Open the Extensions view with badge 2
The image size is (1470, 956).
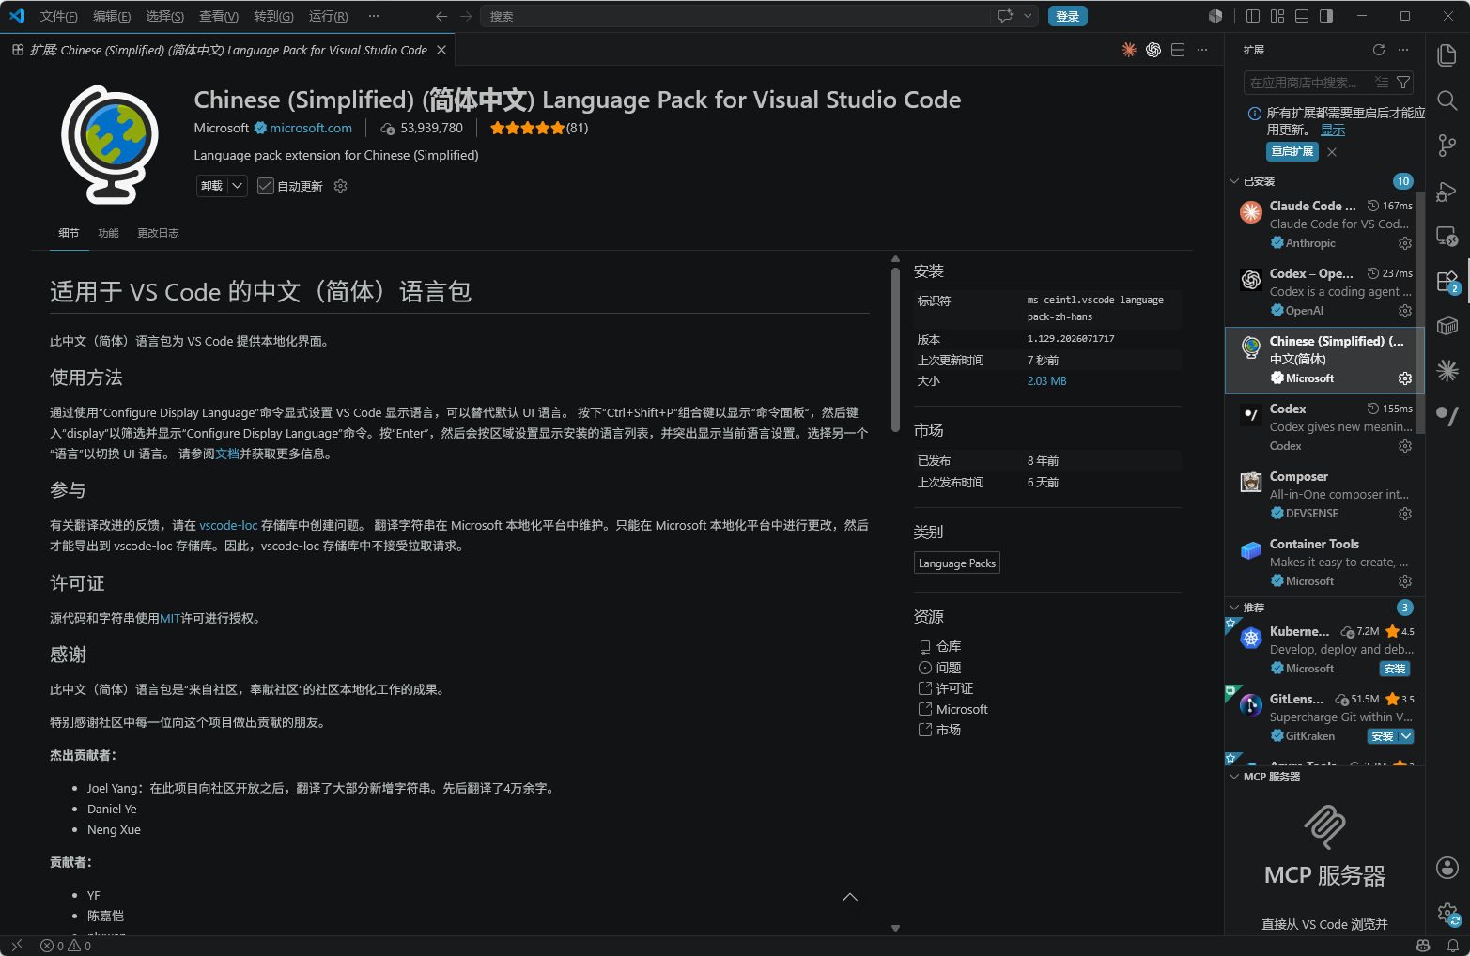(x=1447, y=281)
